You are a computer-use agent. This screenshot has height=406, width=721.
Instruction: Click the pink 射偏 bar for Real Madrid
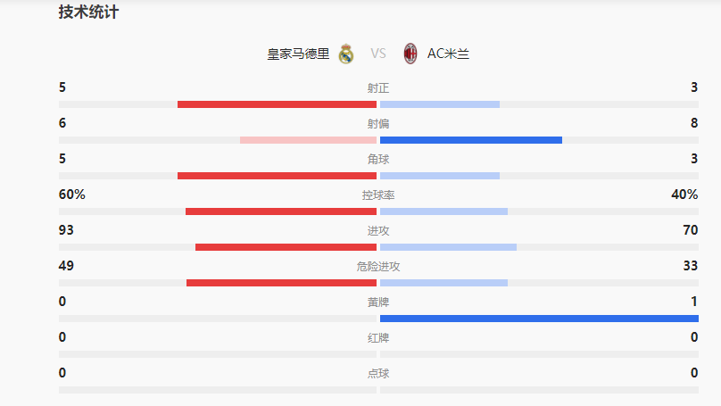point(308,140)
